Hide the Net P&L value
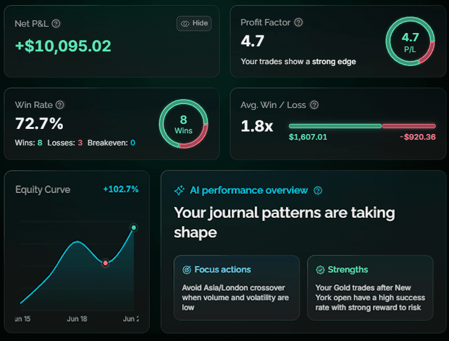Screen dimensions: 449x341 (x=194, y=23)
